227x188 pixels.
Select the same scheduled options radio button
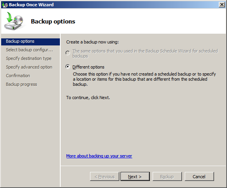[68, 53]
